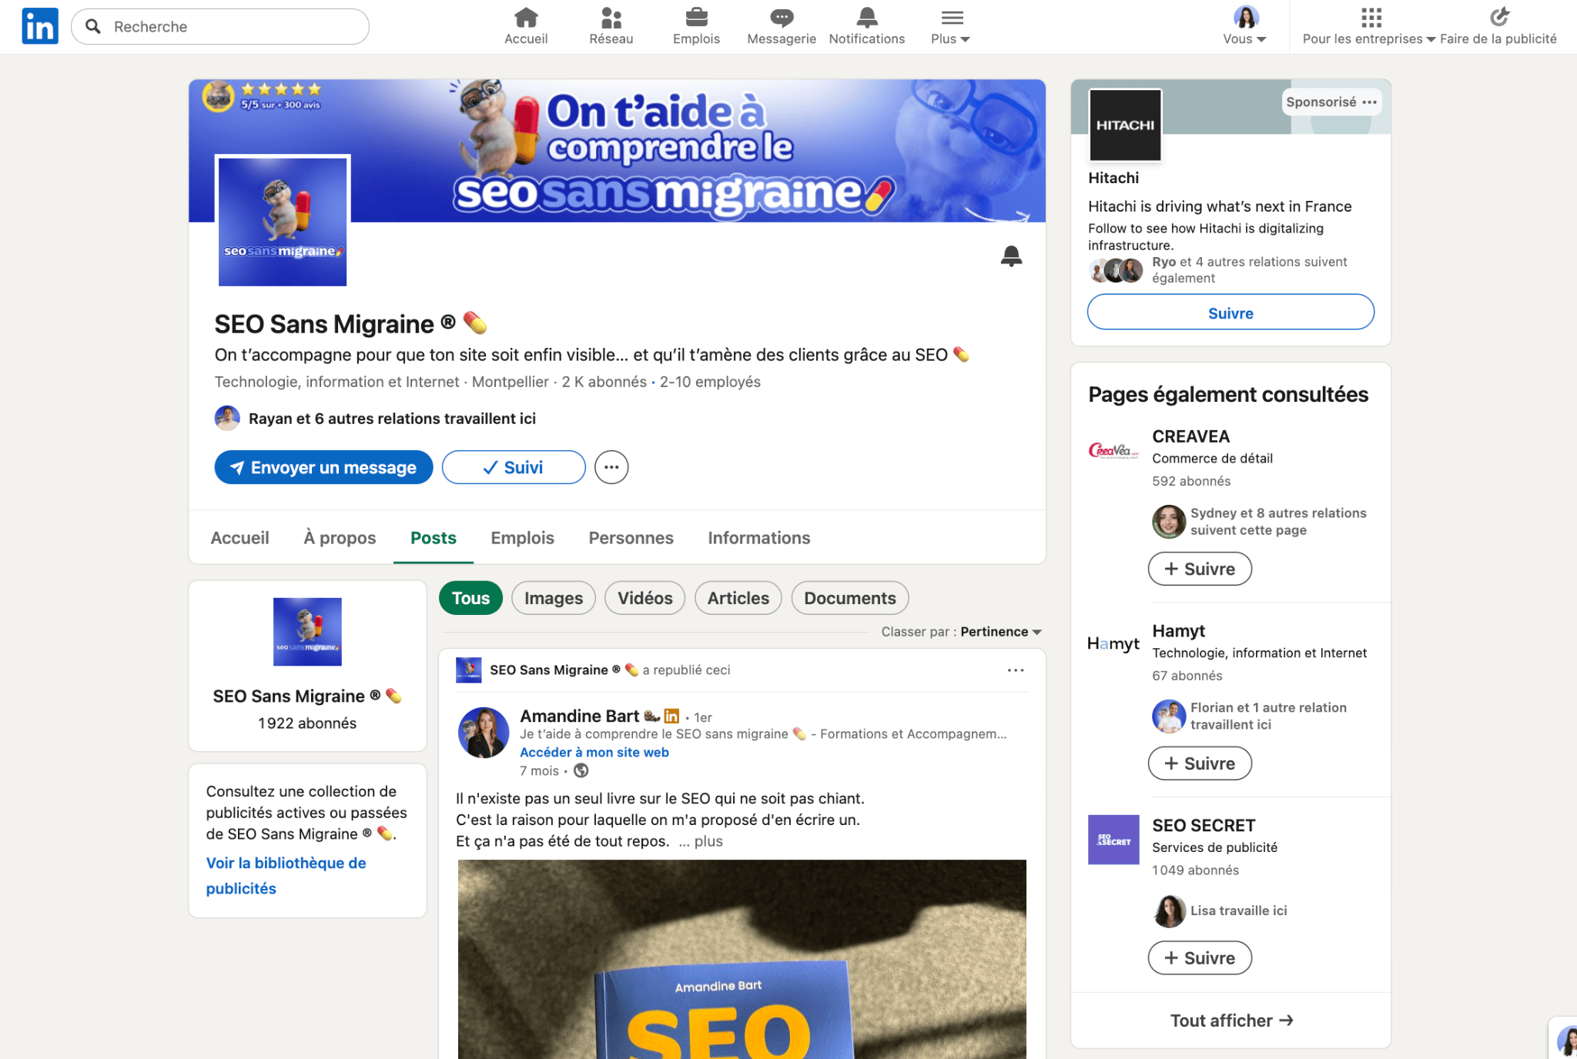Open the Accueil home icon in navbar
The height and width of the screenshot is (1059, 1577).
pyautogui.click(x=526, y=26)
